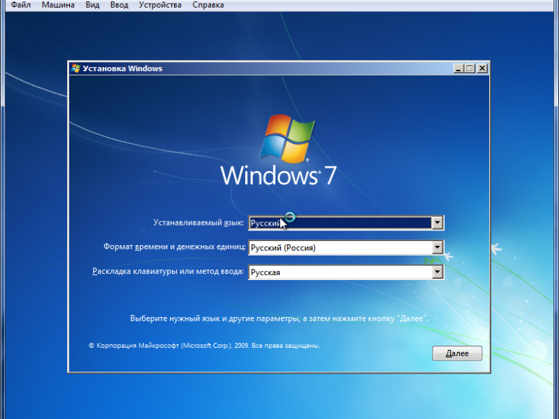
Task: Click the Корпорация Майкрософт copyright text
Action: click(x=204, y=346)
